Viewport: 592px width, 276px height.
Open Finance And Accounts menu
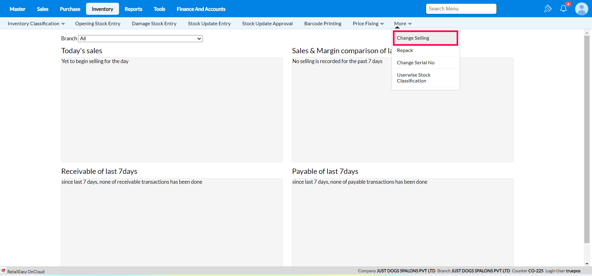pyautogui.click(x=201, y=9)
